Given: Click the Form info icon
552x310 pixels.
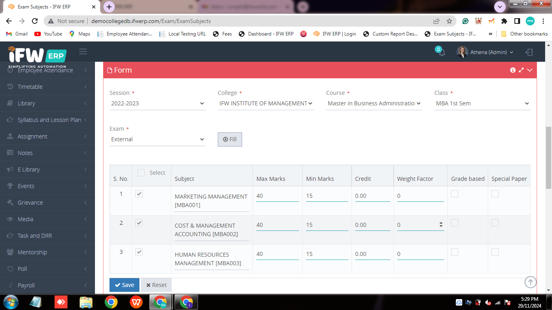Looking at the screenshot, I should (513, 70).
